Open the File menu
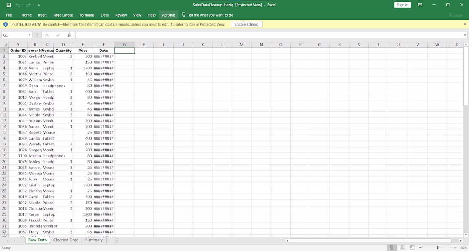Viewport: 469px width, 251px height. point(9,15)
